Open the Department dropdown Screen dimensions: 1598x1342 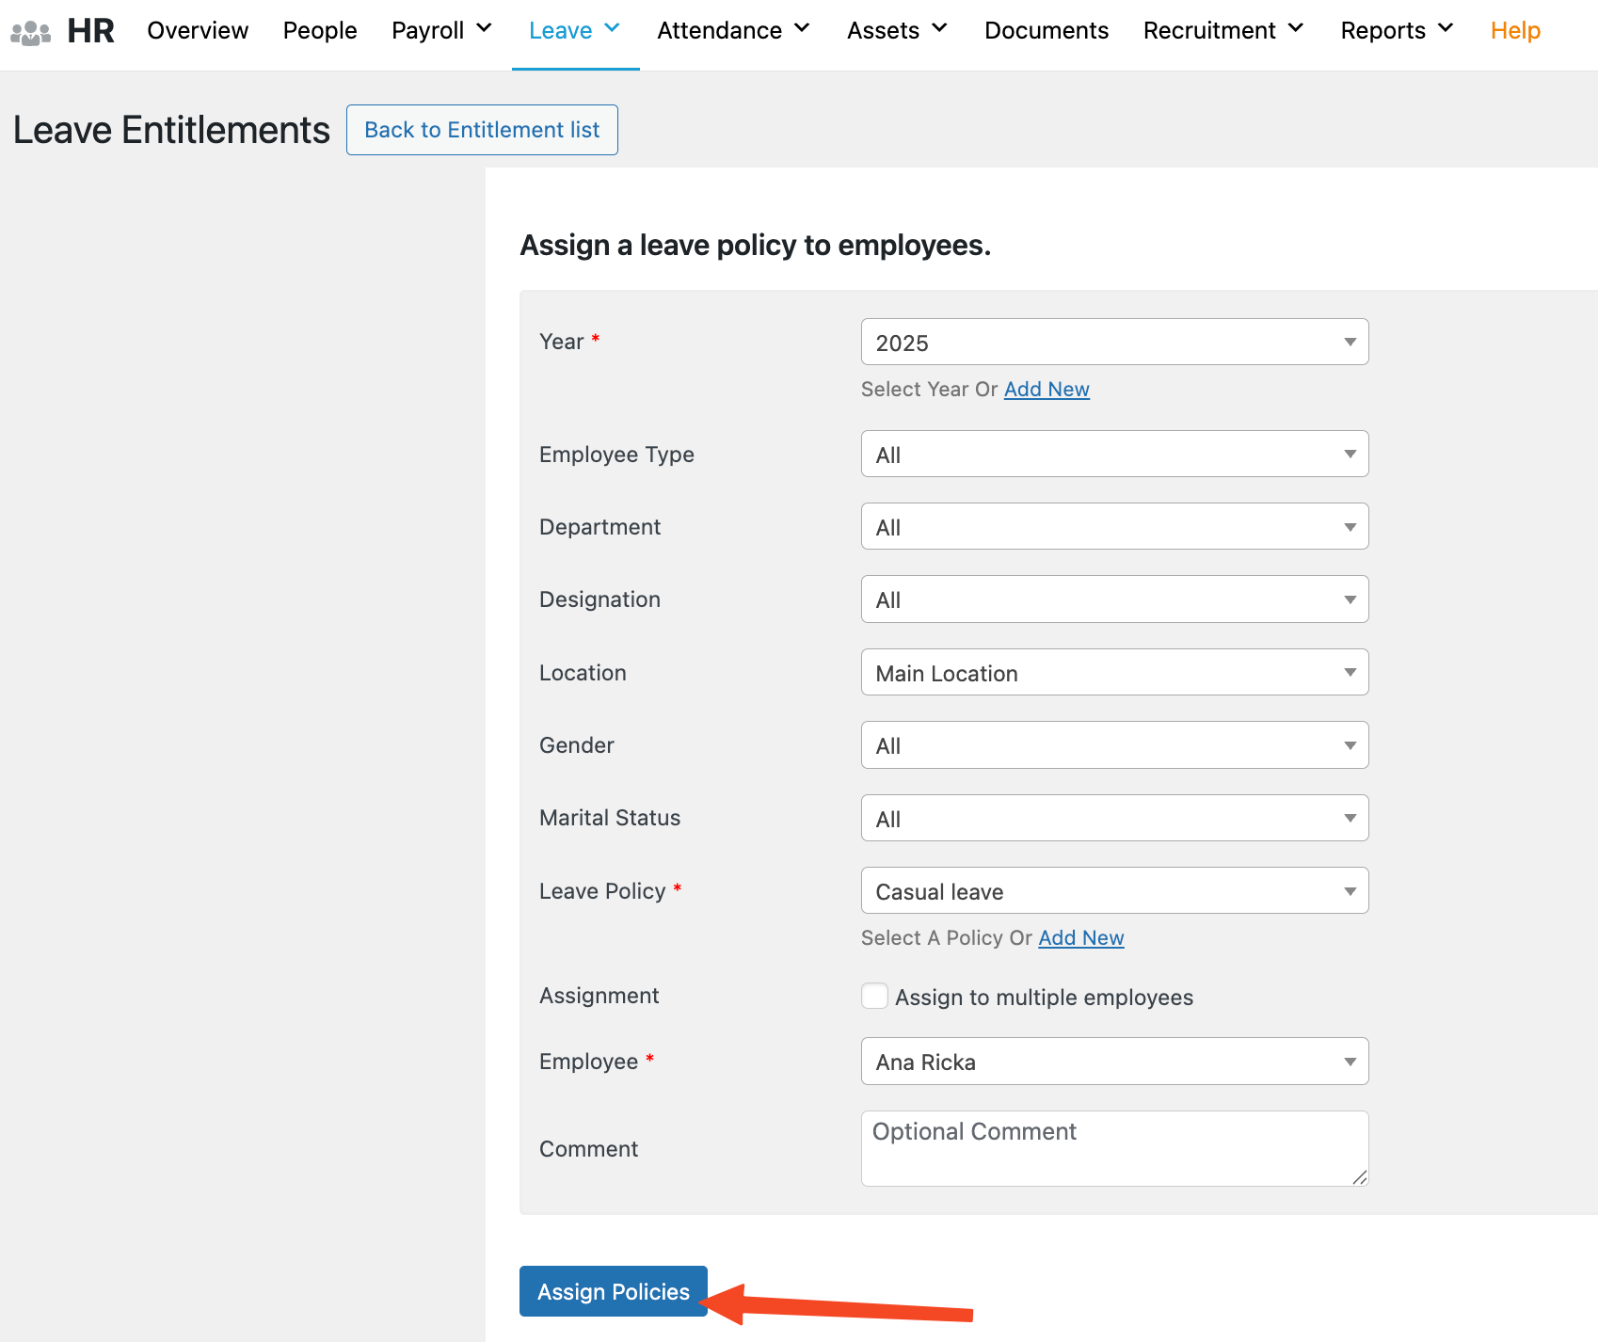(x=1113, y=527)
